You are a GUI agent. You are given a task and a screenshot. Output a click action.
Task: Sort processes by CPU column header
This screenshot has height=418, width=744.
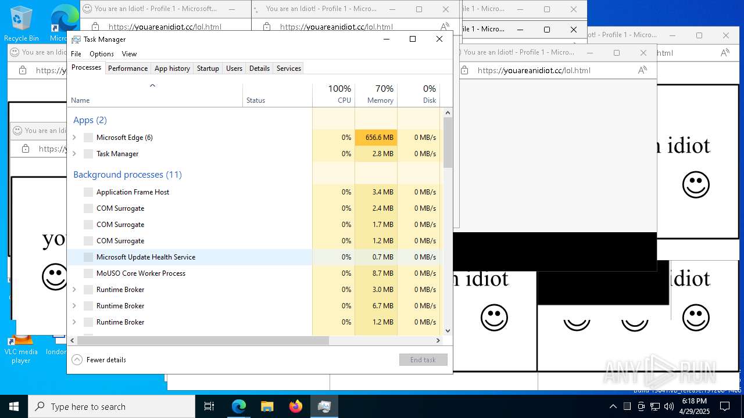(x=334, y=94)
